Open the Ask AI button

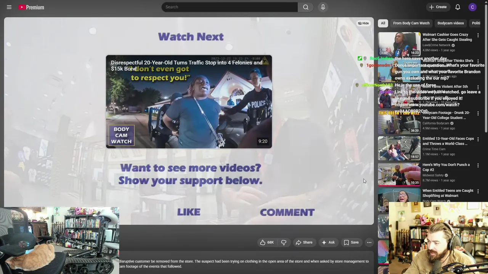(328, 242)
